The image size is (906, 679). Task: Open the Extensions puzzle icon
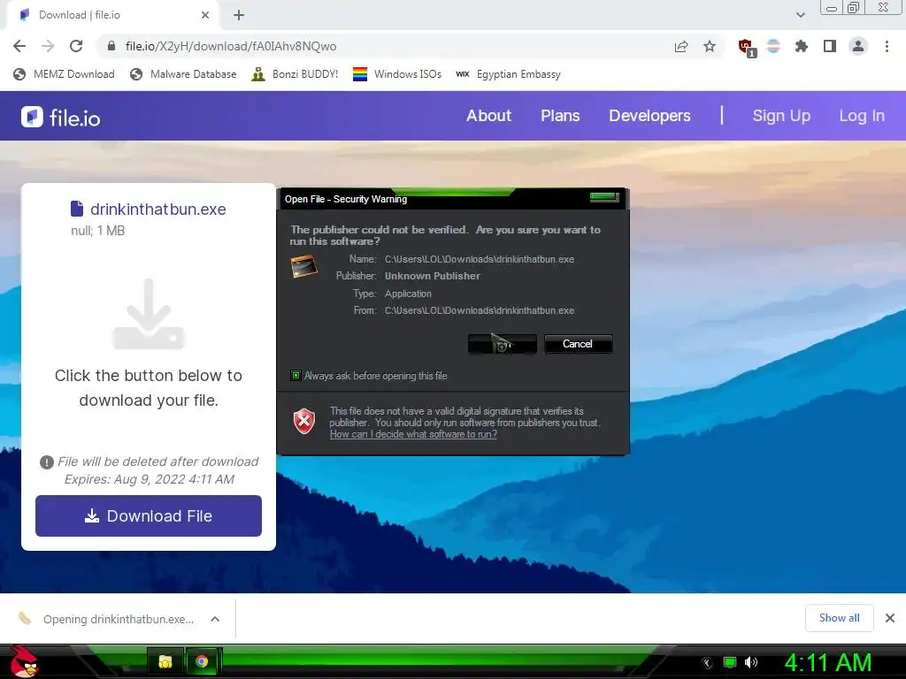[802, 46]
